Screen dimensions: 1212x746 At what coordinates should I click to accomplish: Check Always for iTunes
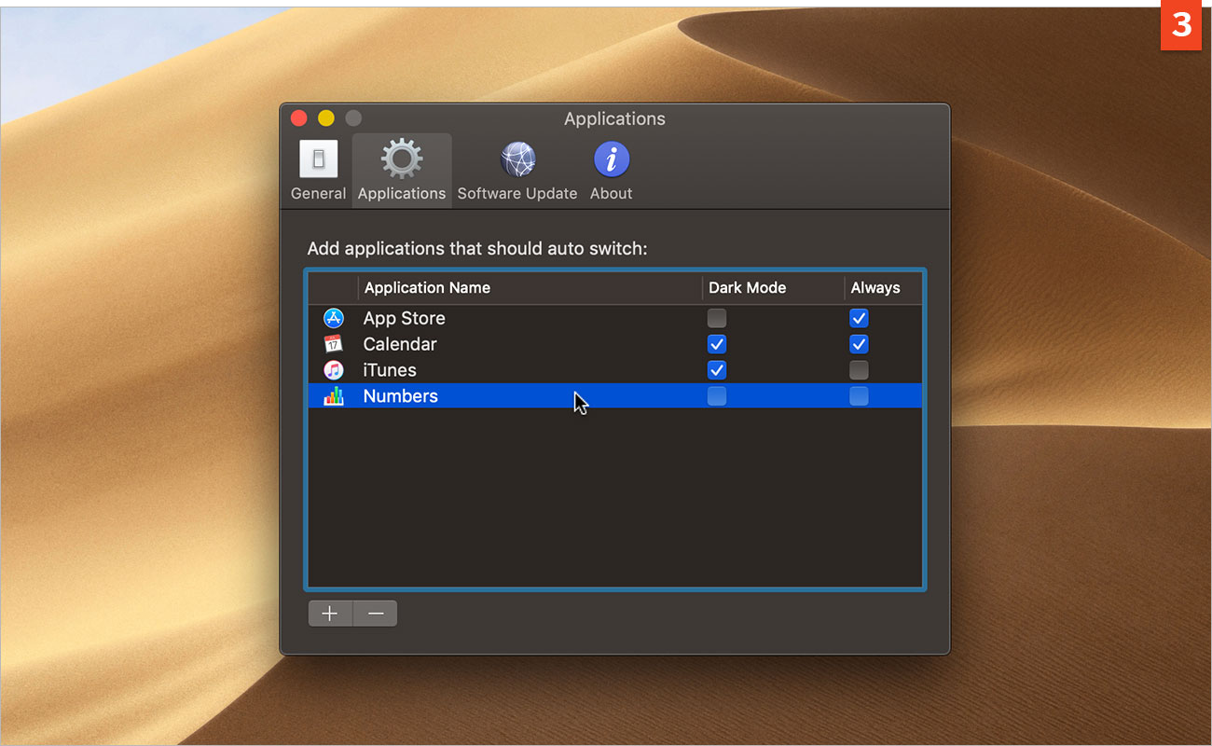point(859,370)
